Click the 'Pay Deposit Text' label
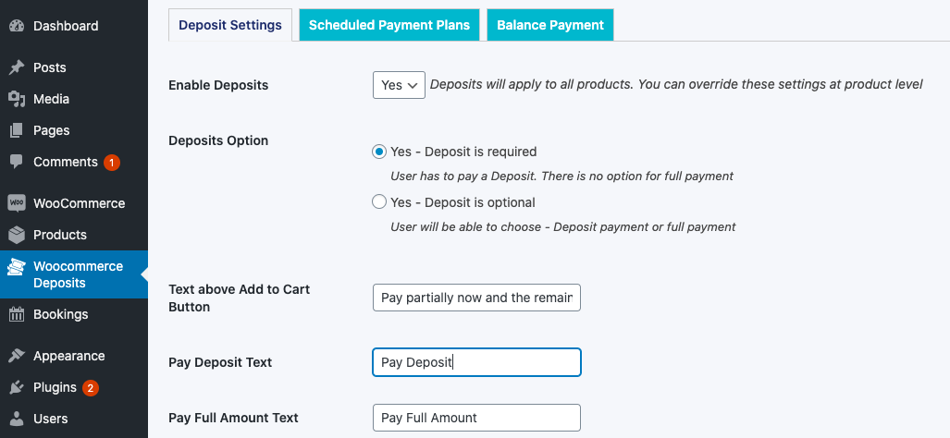The height and width of the screenshot is (438, 950). pos(220,362)
